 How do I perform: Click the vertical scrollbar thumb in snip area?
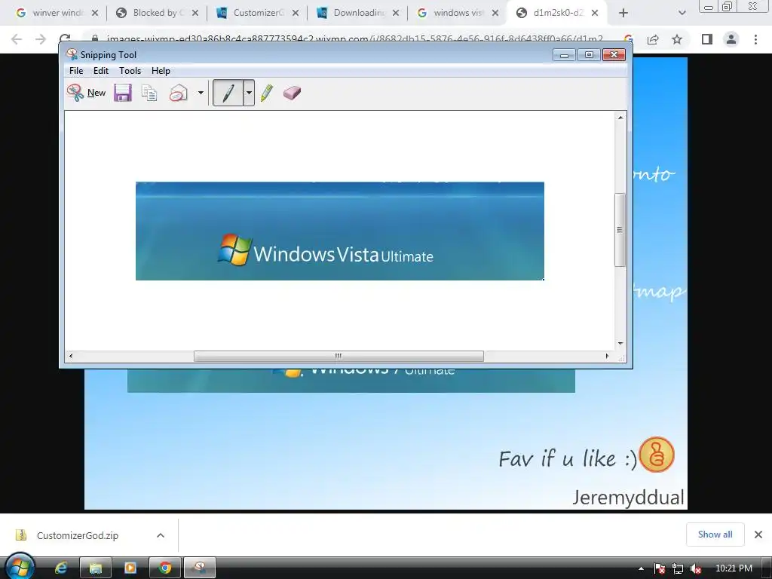(620, 230)
